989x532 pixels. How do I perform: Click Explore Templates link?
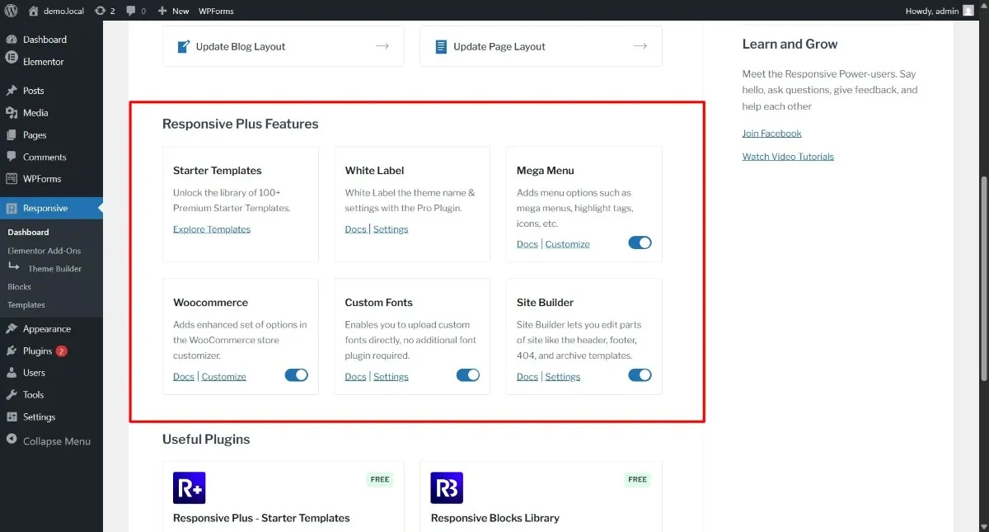pos(212,229)
